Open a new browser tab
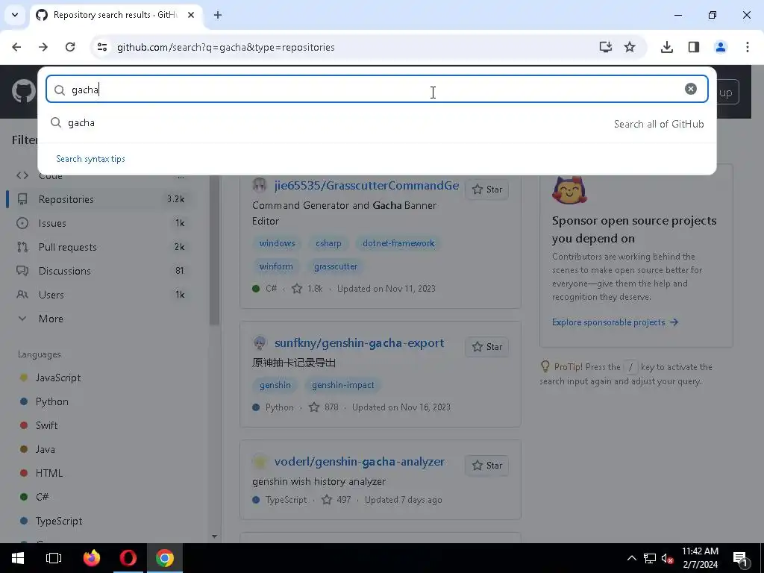This screenshot has width=764, height=573. [218, 15]
